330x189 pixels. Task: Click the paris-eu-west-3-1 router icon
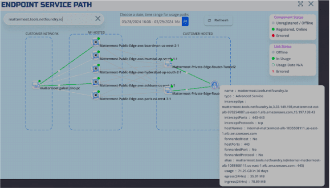tap(95, 95)
